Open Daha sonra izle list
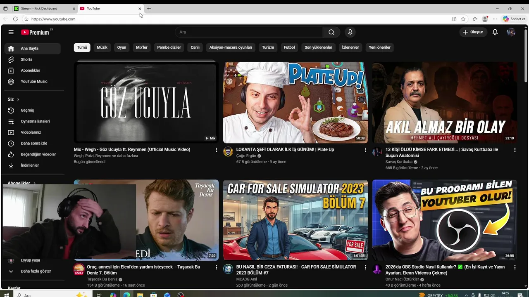Screen dimensions: 529x297 point(33,143)
